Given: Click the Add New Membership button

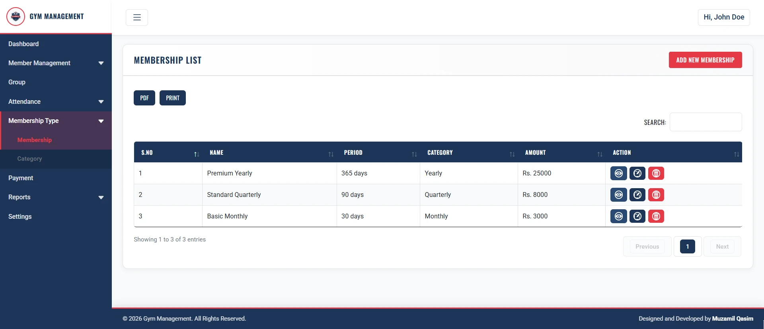Looking at the screenshot, I should pos(705,60).
